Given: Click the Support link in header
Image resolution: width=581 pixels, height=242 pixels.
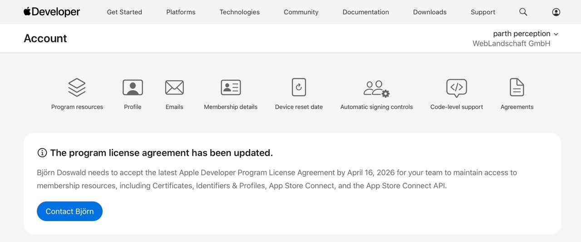Looking at the screenshot, I should [x=483, y=12].
